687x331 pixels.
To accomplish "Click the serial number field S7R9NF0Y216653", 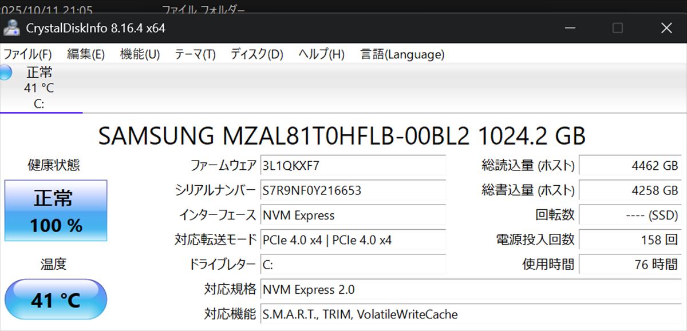I will tap(353, 190).
